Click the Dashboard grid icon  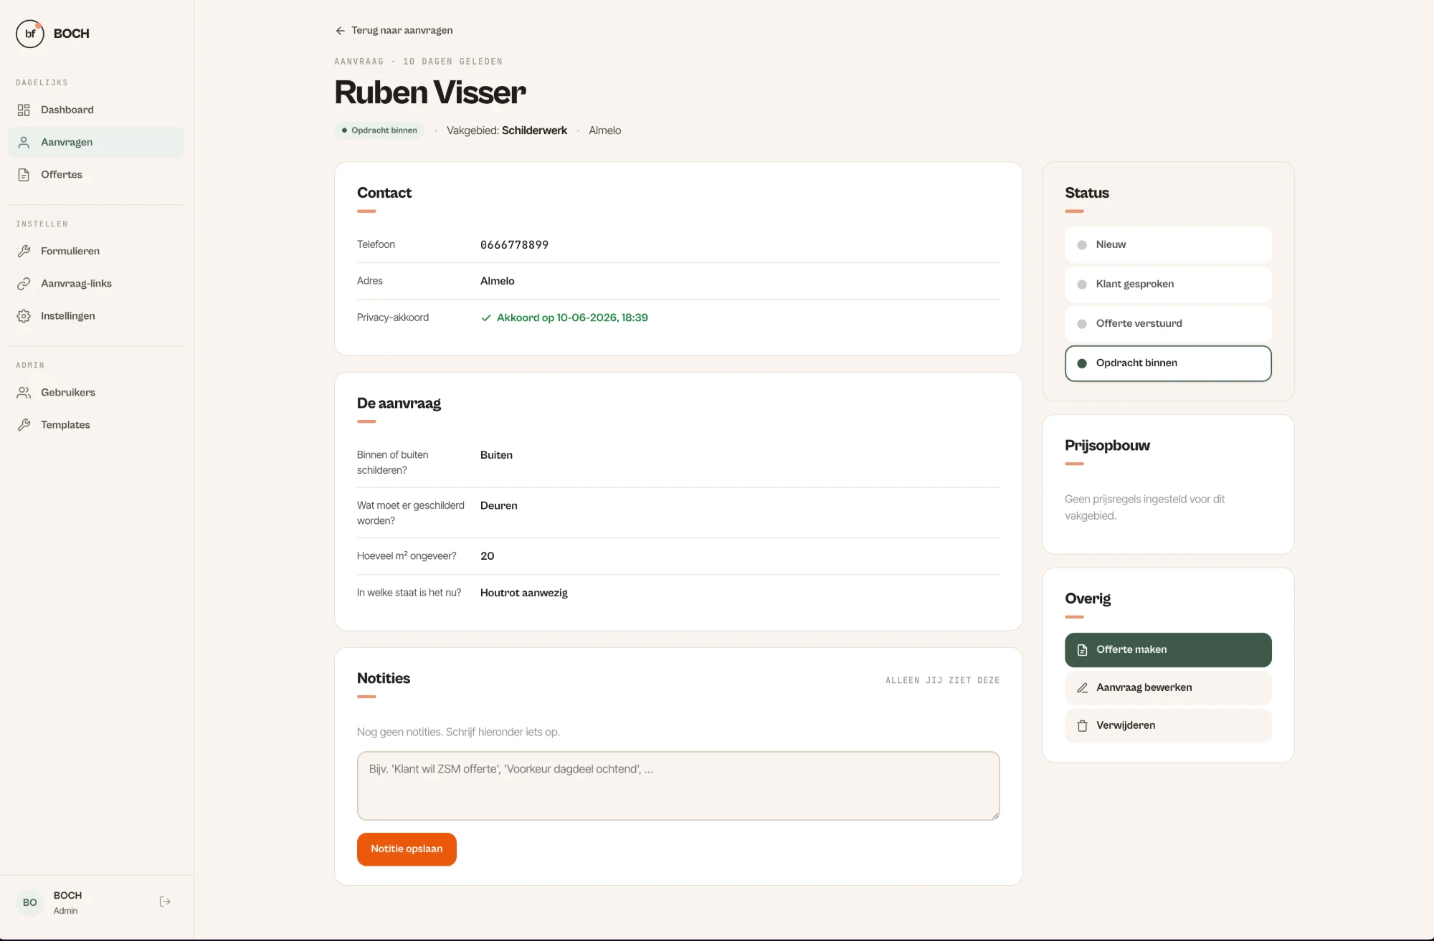tap(24, 110)
